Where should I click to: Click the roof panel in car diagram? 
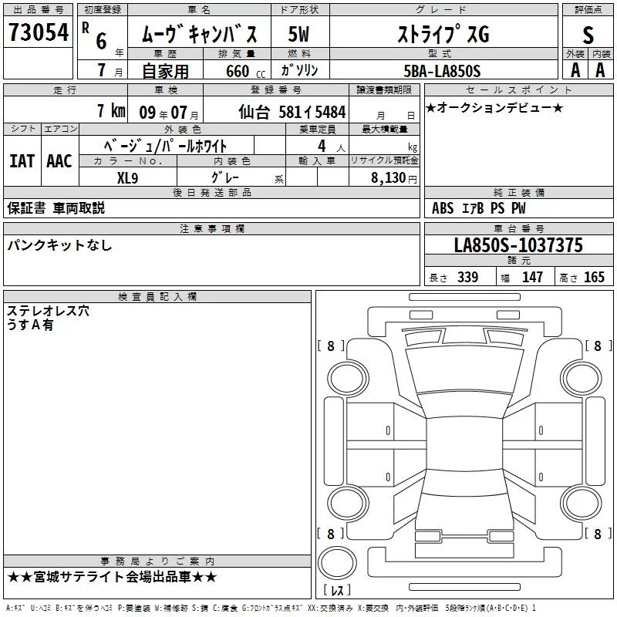(465, 443)
